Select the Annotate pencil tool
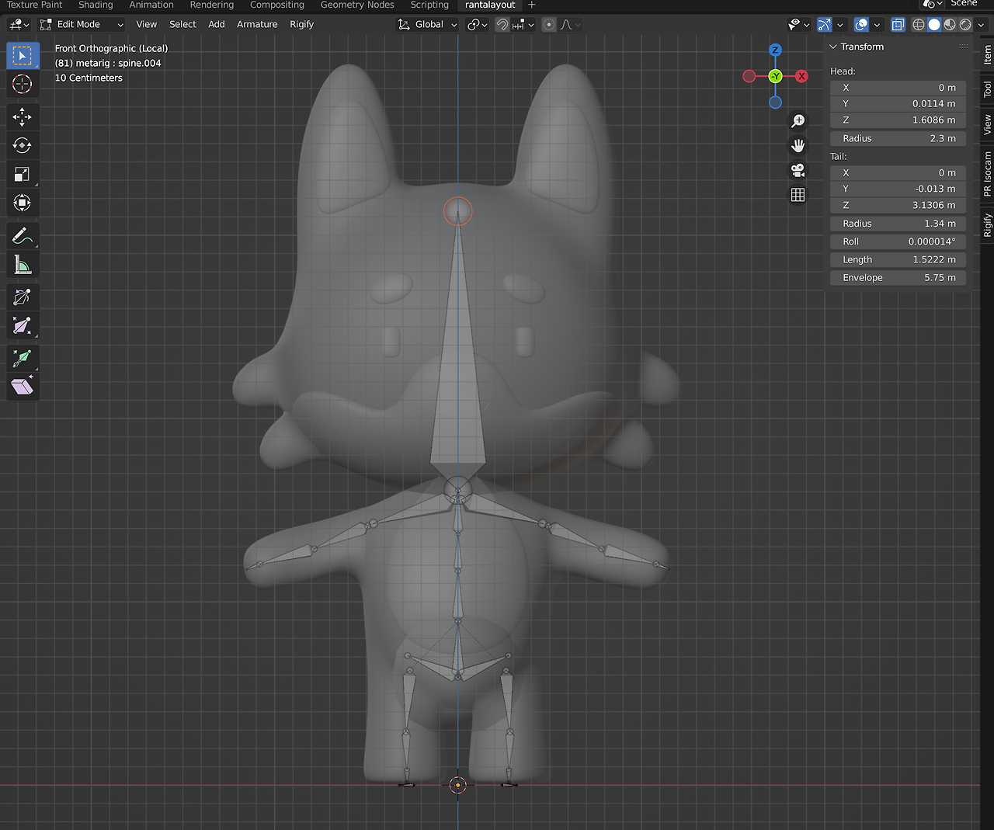 point(22,236)
